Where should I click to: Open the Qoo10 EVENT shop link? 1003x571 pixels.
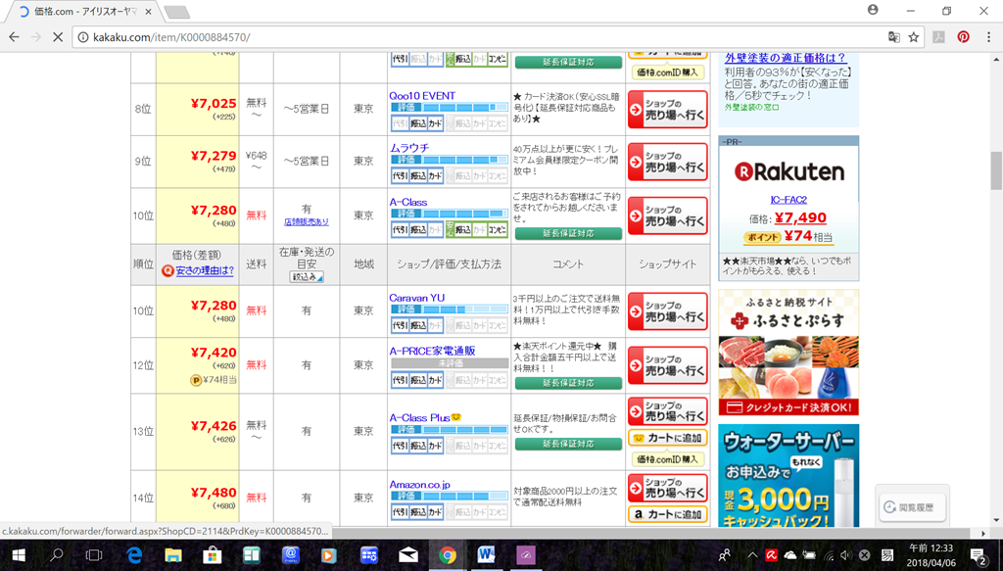pos(422,96)
